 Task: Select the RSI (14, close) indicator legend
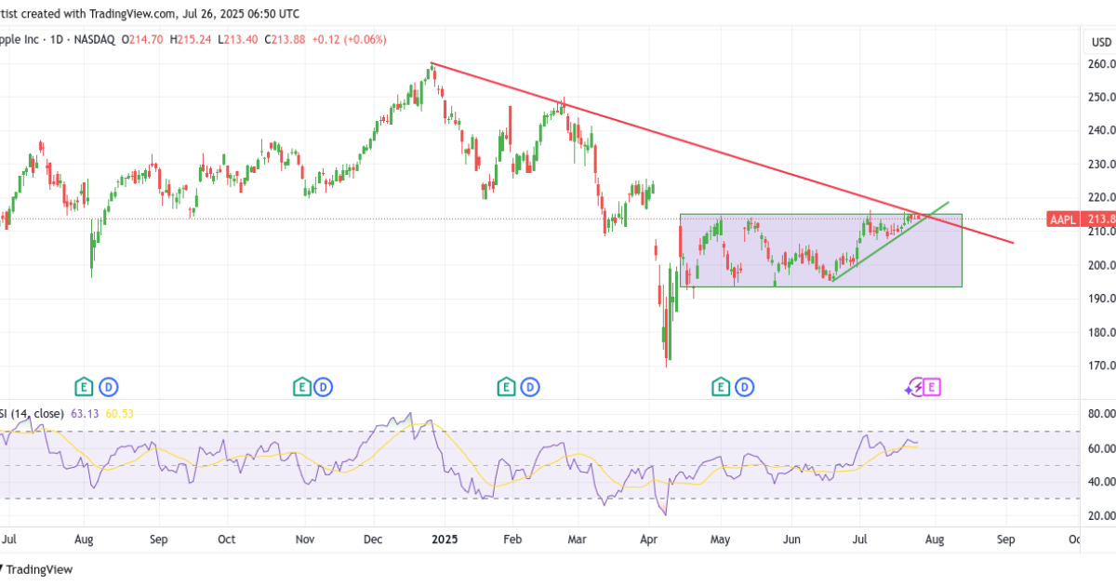33,412
